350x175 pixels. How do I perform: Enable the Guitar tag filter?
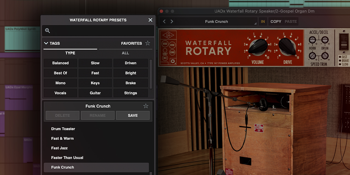click(x=95, y=93)
